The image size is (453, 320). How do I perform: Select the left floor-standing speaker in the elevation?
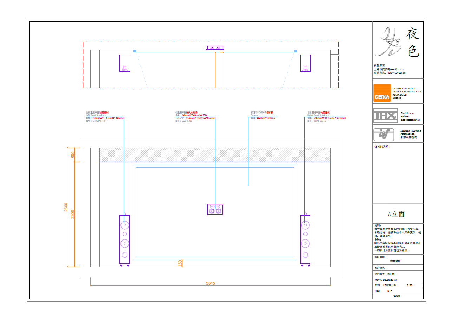[x=125, y=240]
